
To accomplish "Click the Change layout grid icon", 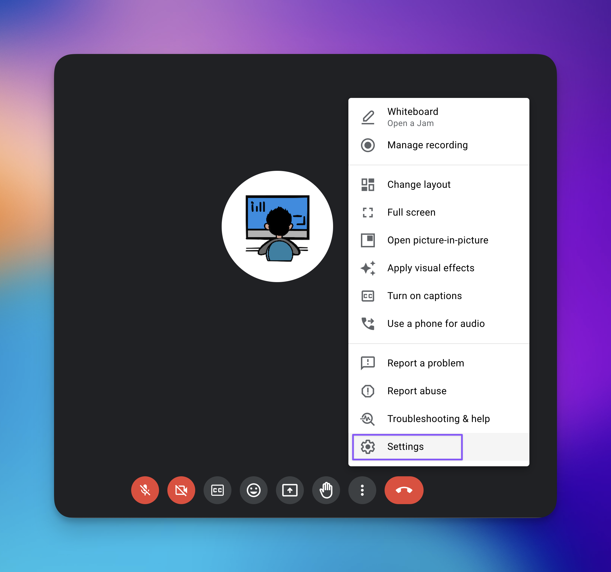I will (368, 184).
